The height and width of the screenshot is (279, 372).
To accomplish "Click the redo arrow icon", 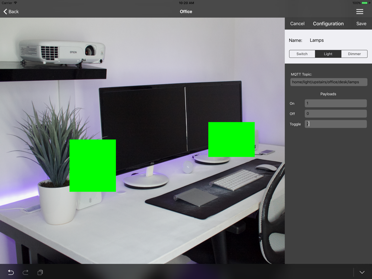I will [x=25, y=273].
